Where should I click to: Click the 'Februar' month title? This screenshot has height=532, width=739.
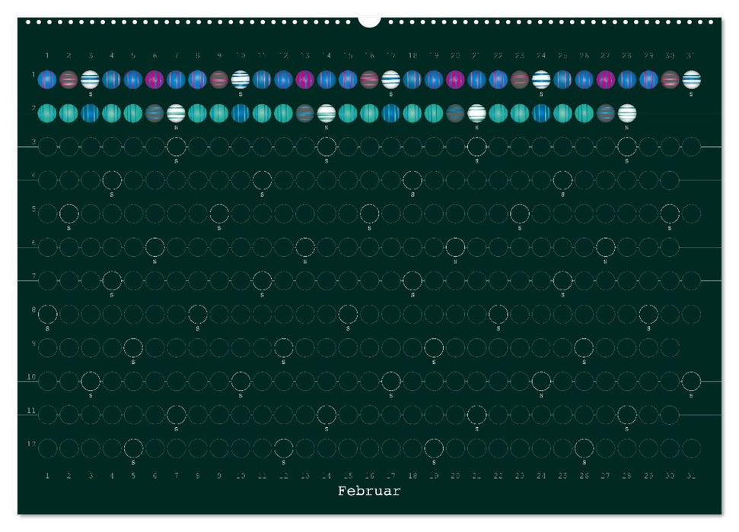[x=369, y=491]
